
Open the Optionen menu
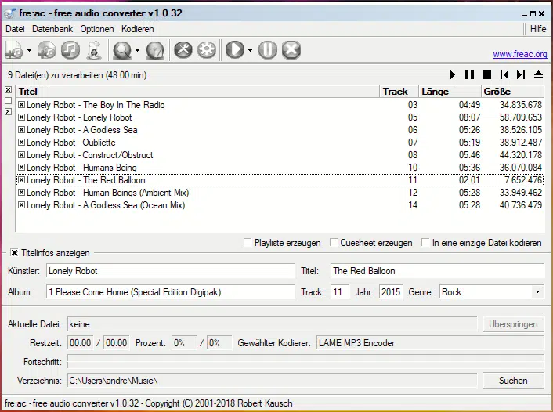97,29
